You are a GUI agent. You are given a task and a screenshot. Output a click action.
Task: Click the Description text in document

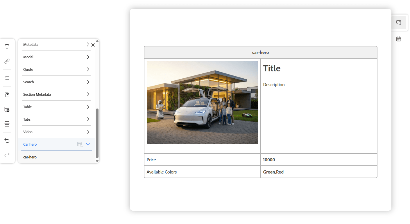click(x=274, y=85)
